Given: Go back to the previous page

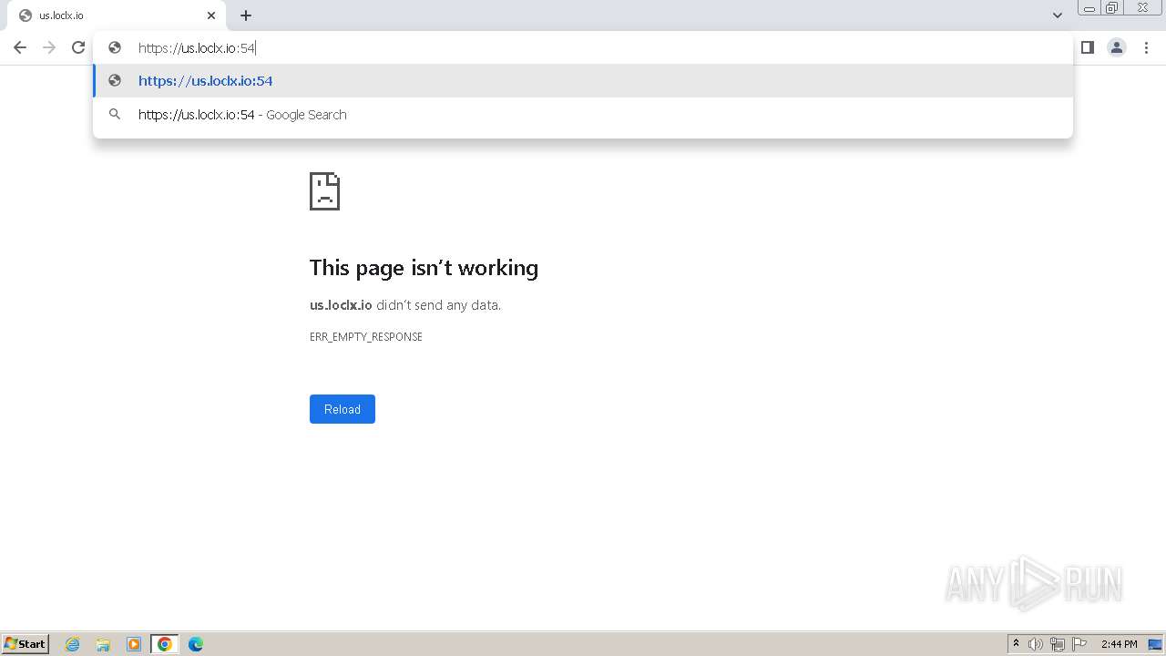Looking at the screenshot, I should (20, 47).
